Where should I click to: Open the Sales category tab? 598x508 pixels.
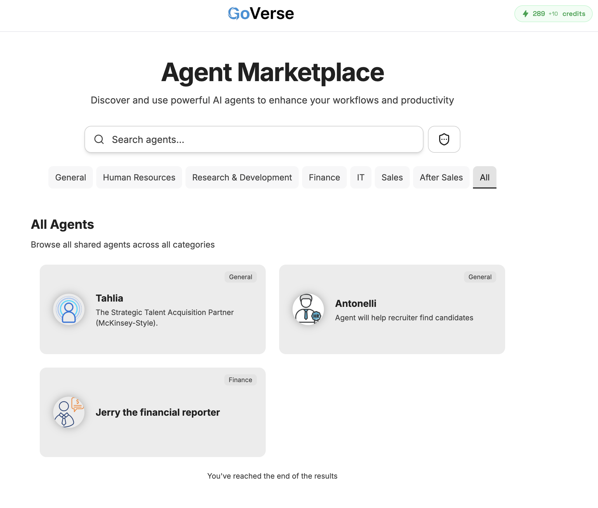pos(392,177)
